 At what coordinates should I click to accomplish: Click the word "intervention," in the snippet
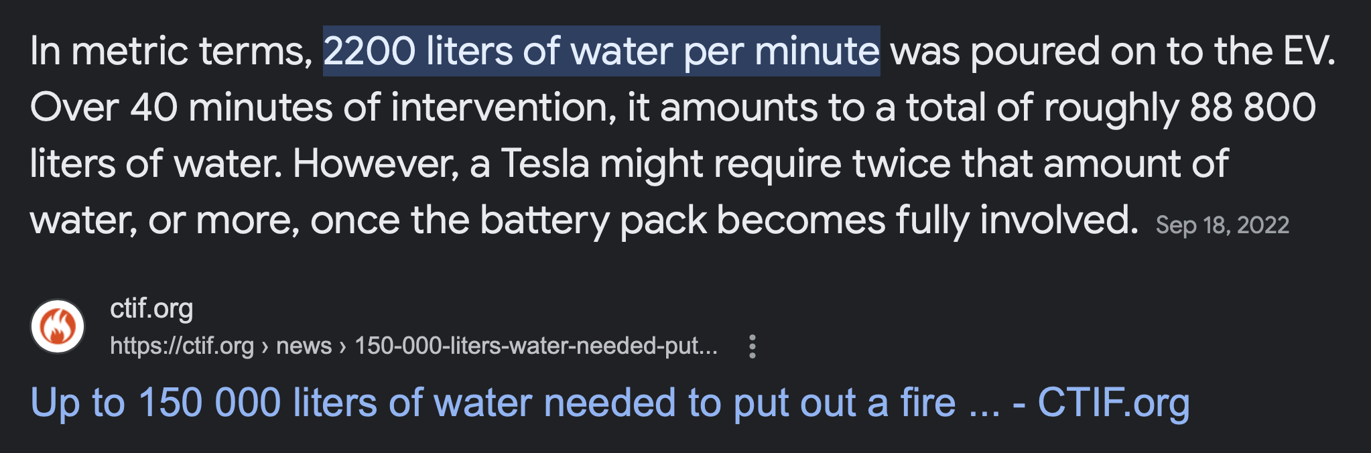point(503,107)
